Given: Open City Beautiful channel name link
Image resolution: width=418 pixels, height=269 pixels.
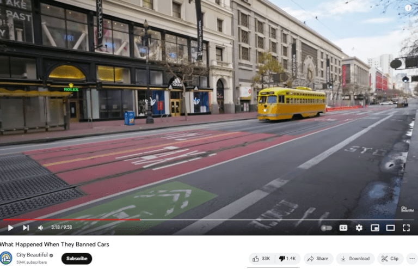Looking at the screenshot, I should (x=32, y=255).
